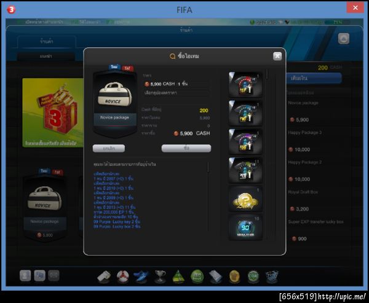Viewport: 369px width, 303px height.
Task: Open the chat list icon at bottom left
Action: (x=39, y=275)
